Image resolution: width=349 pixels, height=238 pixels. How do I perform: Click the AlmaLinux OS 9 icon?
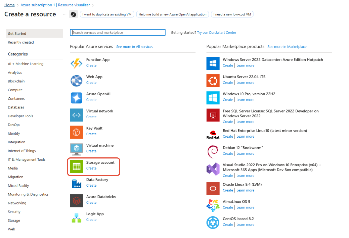(213, 206)
